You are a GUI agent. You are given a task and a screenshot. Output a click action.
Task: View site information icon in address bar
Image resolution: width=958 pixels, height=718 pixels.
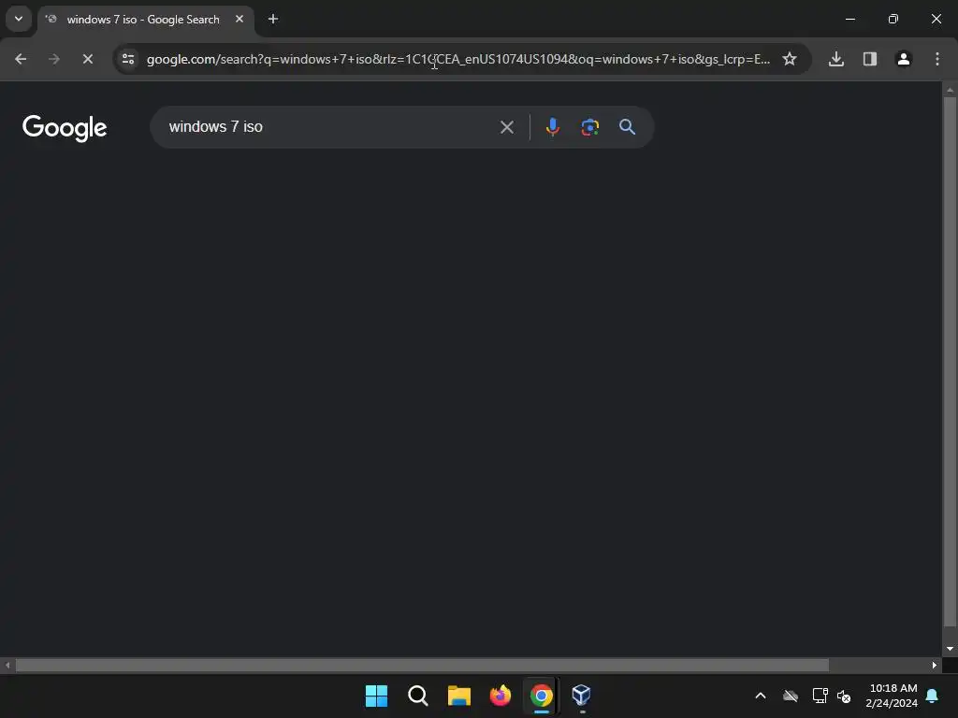coord(128,59)
